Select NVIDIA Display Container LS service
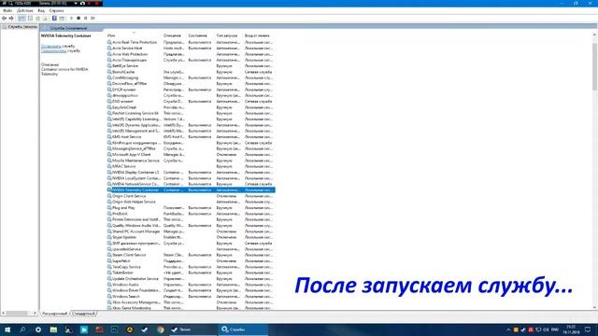Image resolution: width=598 pixels, height=336 pixels. tap(191, 172)
